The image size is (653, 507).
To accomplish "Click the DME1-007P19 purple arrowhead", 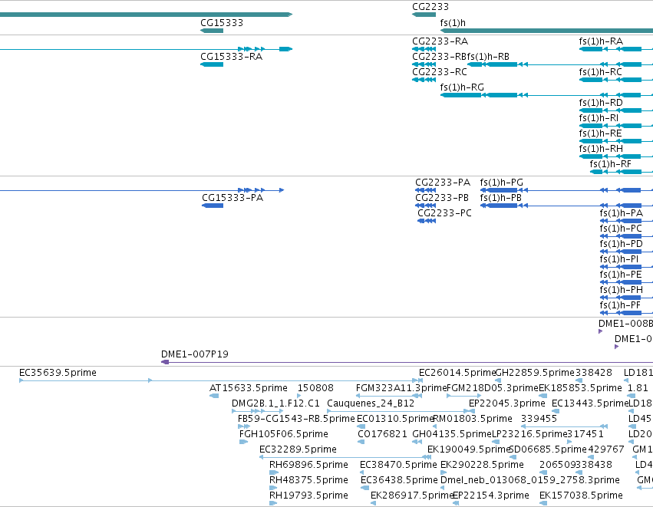I will [165, 362].
